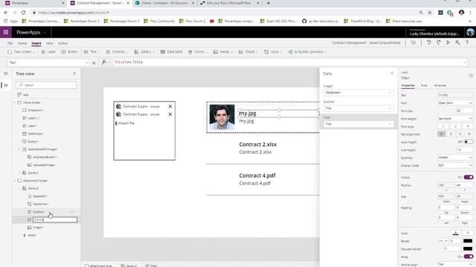The height and width of the screenshot is (267, 476).
Task: Open the Overflow dropdown showing Hidden
Action: click(455, 157)
